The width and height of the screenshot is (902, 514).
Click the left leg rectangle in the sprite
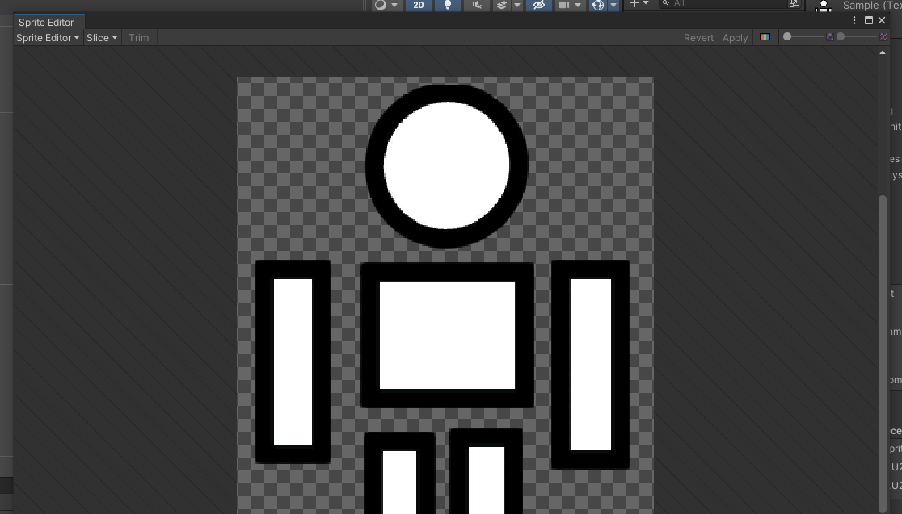pos(399,473)
